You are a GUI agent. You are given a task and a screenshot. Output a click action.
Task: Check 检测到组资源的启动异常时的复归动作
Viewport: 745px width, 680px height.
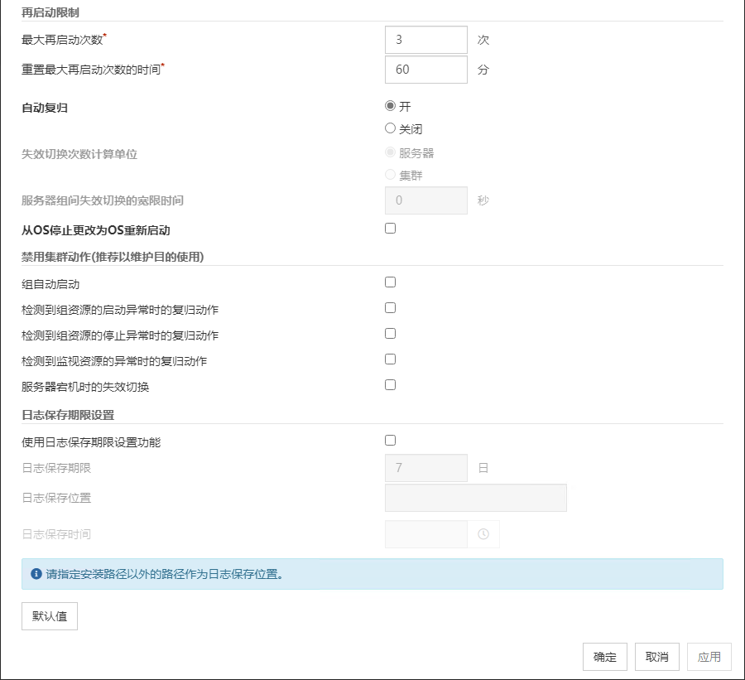coord(391,308)
